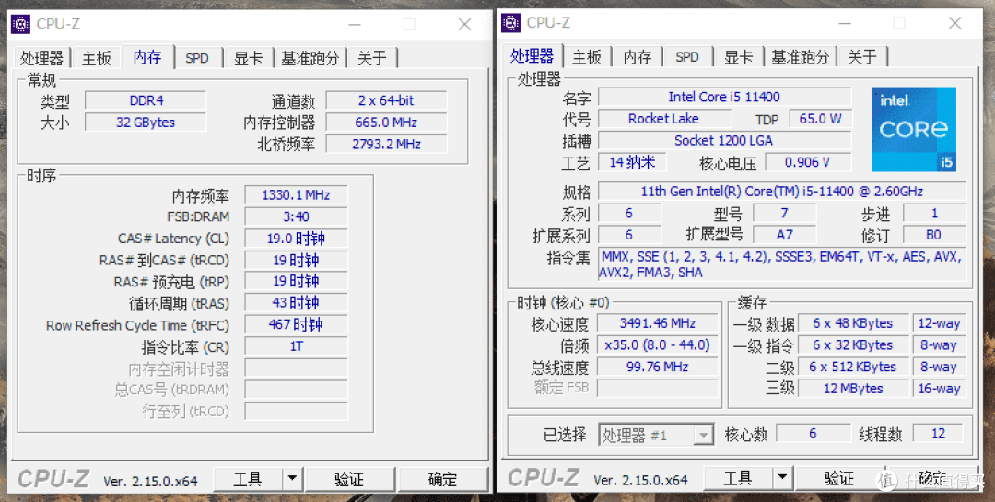Open the 关于 tab in left window
This screenshot has height=502, width=995.
point(372,58)
